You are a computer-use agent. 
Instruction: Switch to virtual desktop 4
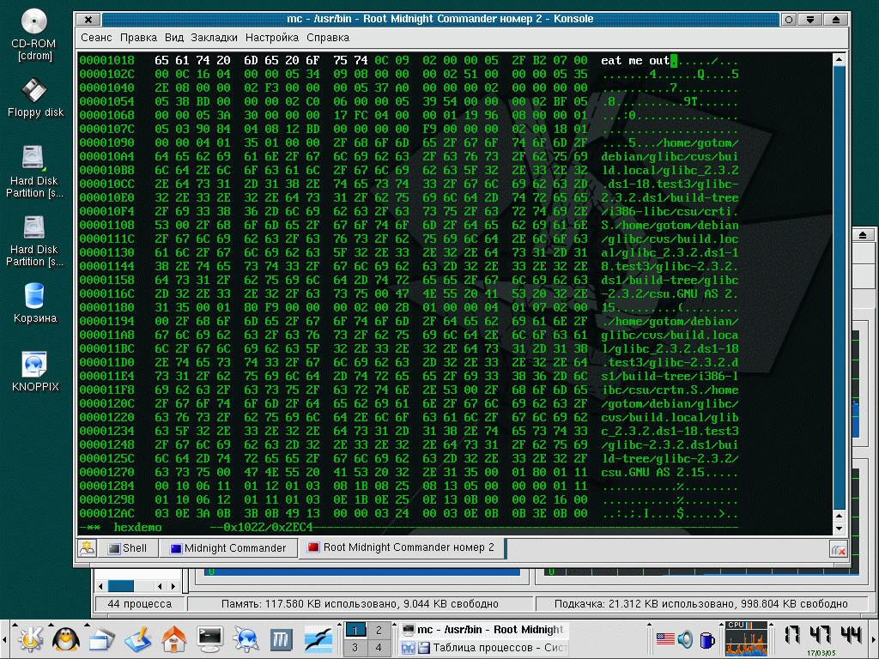point(379,648)
